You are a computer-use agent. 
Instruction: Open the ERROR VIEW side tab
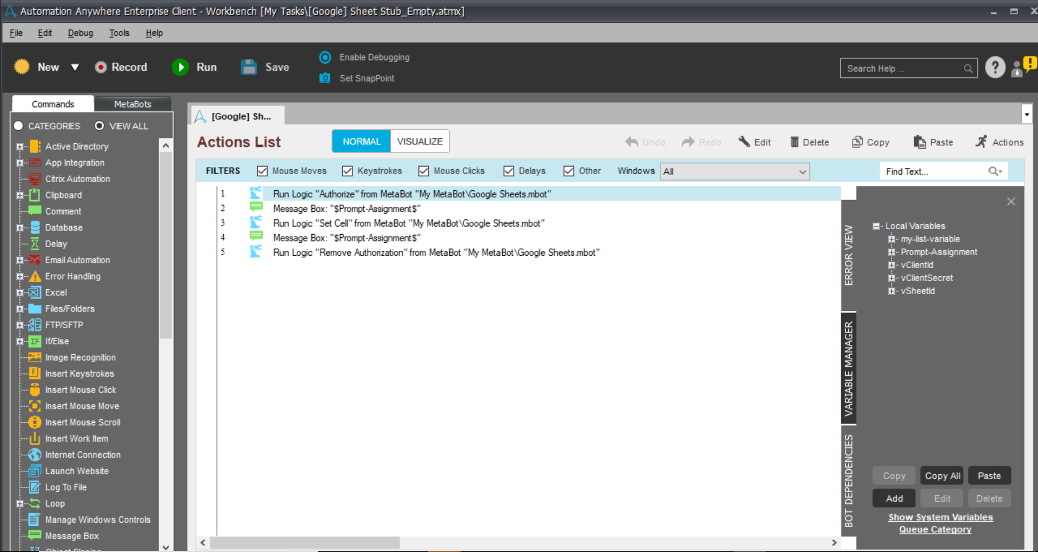coord(849,255)
